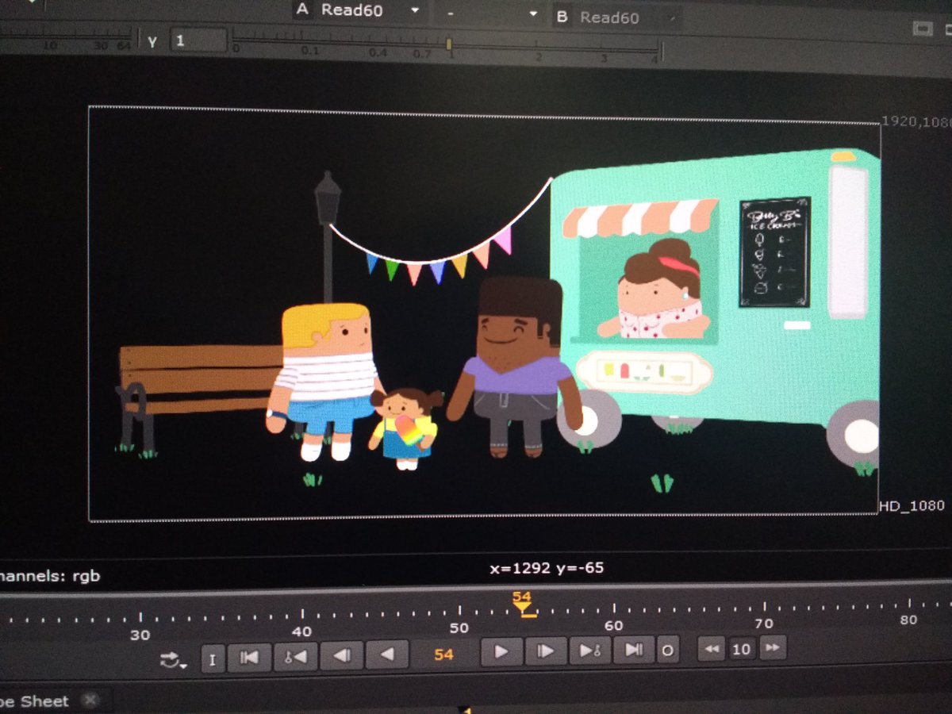This screenshot has width=952, height=714.
Task: Click the x=1292 y=-65 coordinate readout
Action: pos(547,568)
